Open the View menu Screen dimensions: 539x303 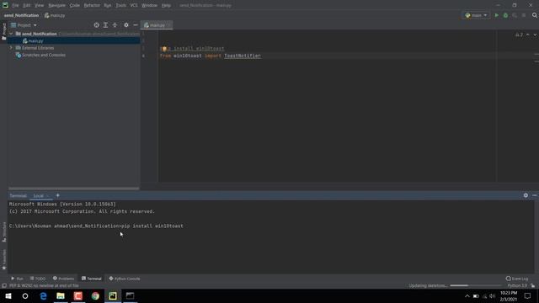click(x=40, y=6)
